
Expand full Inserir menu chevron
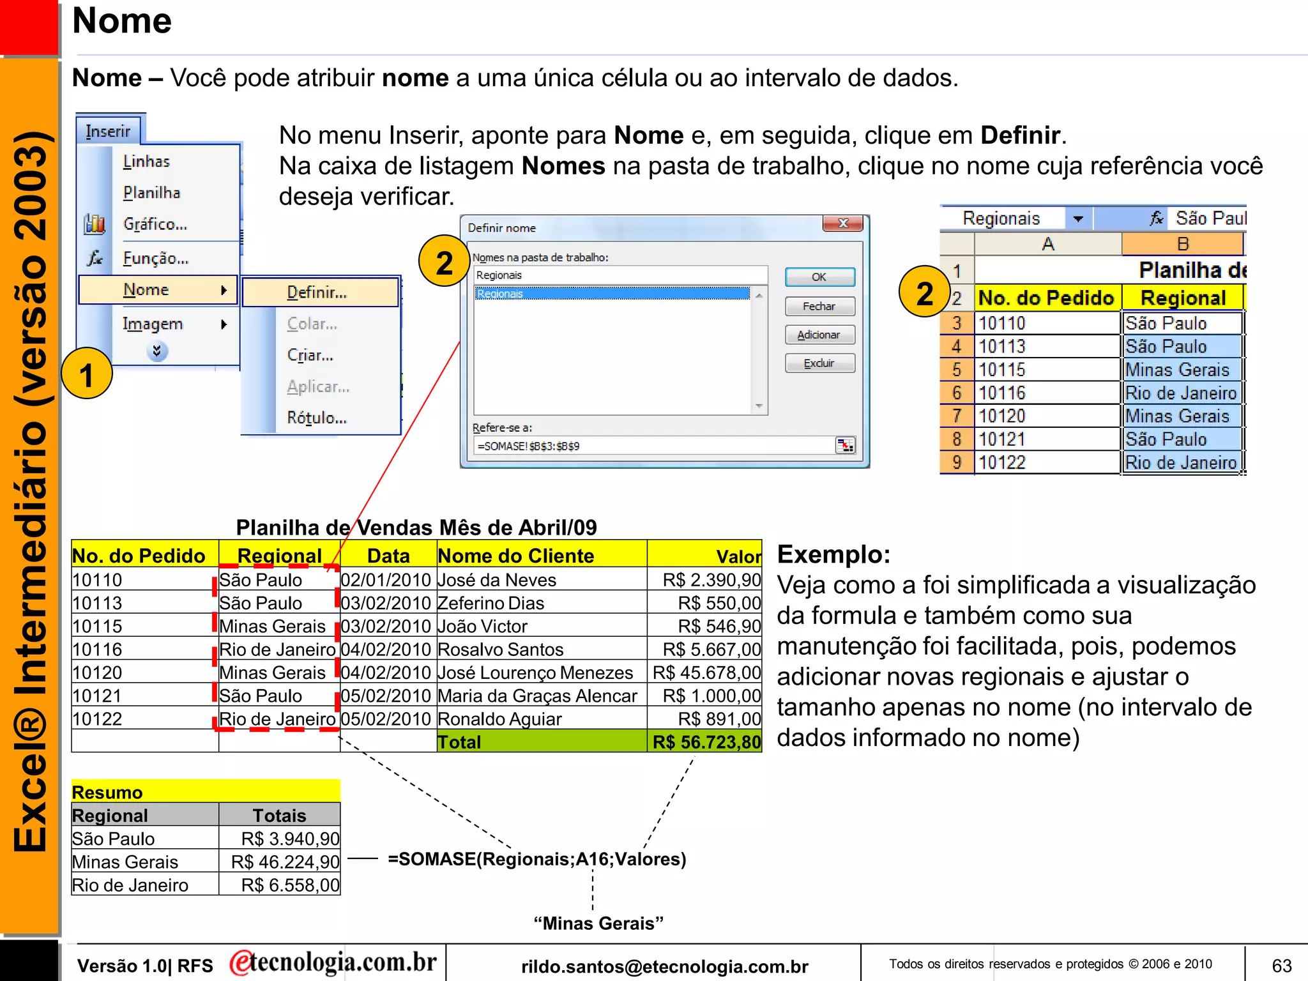[x=157, y=351]
